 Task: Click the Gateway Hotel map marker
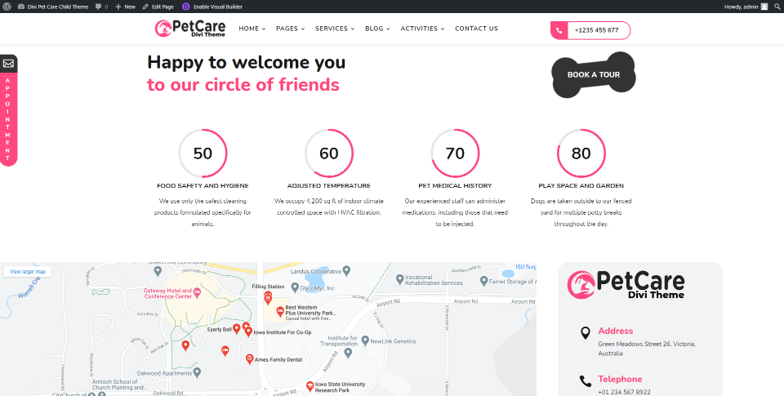coord(198,292)
